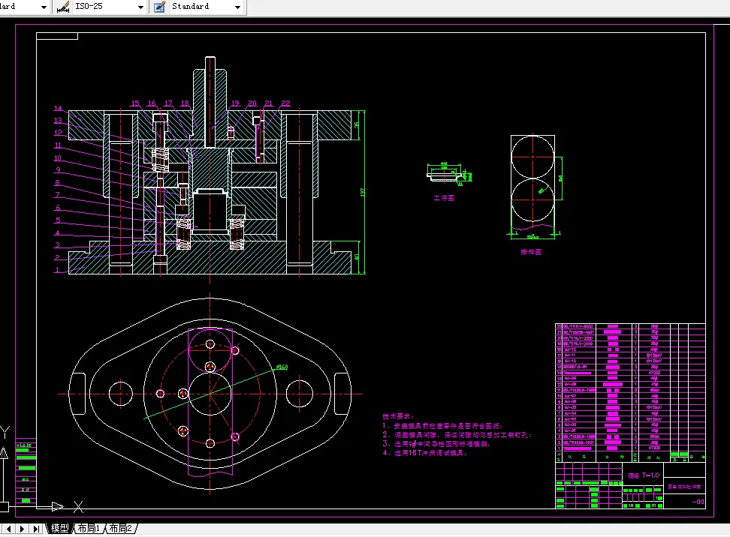Select part balloon number 9

coord(58,170)
